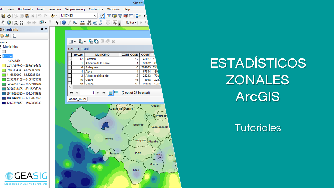Select the Measure ruler tool
The image size is (334, 188).
click(82, 23)
